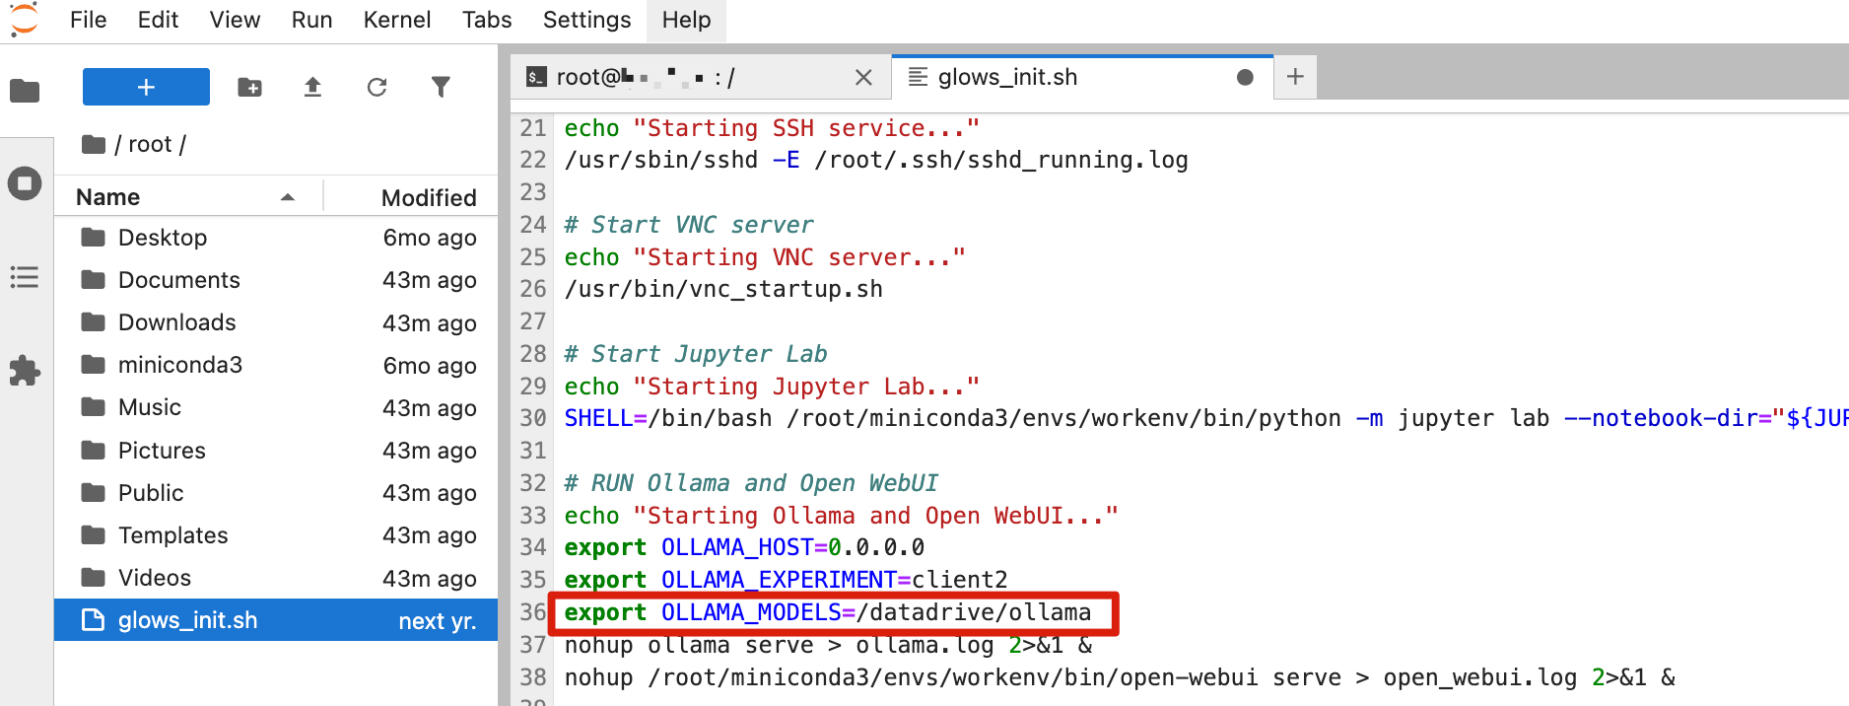1849x706 pixels.
Task: Open the Running Terminals and Kernels panel
Action: [25, 183]
